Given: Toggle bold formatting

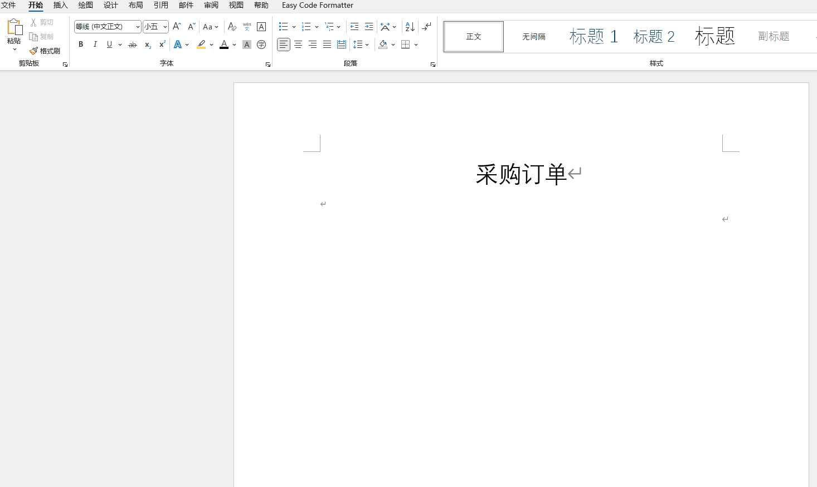Looking at the screenshot, I should click(x=81, y=45).
